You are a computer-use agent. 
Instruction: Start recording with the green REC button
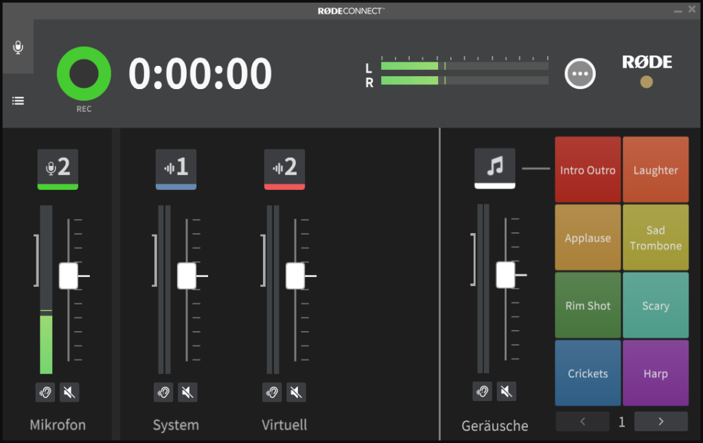(84, 73)
